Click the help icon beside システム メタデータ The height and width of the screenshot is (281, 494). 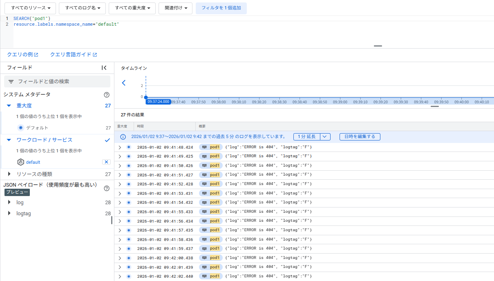(x=107, y=95)
